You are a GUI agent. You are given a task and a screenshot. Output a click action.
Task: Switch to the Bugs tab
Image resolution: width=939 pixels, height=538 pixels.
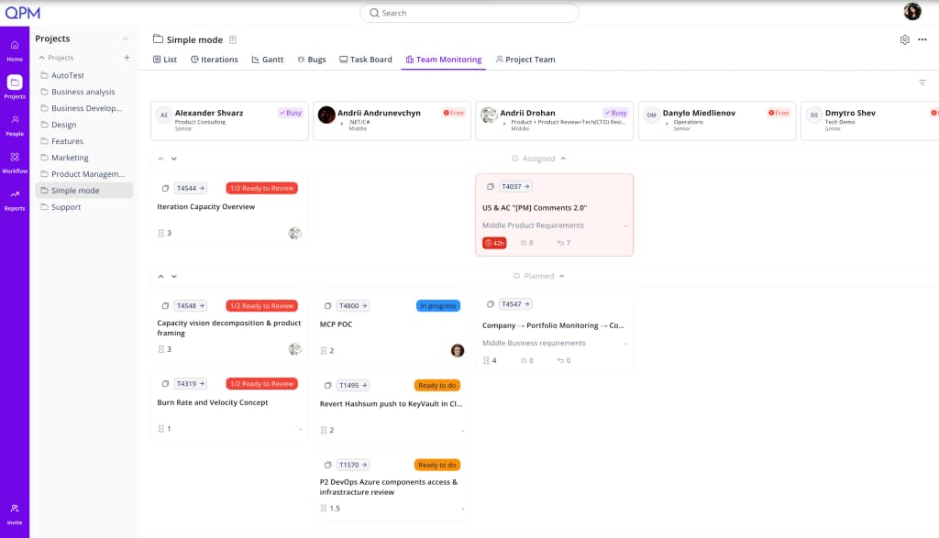(x=312, y=60)
